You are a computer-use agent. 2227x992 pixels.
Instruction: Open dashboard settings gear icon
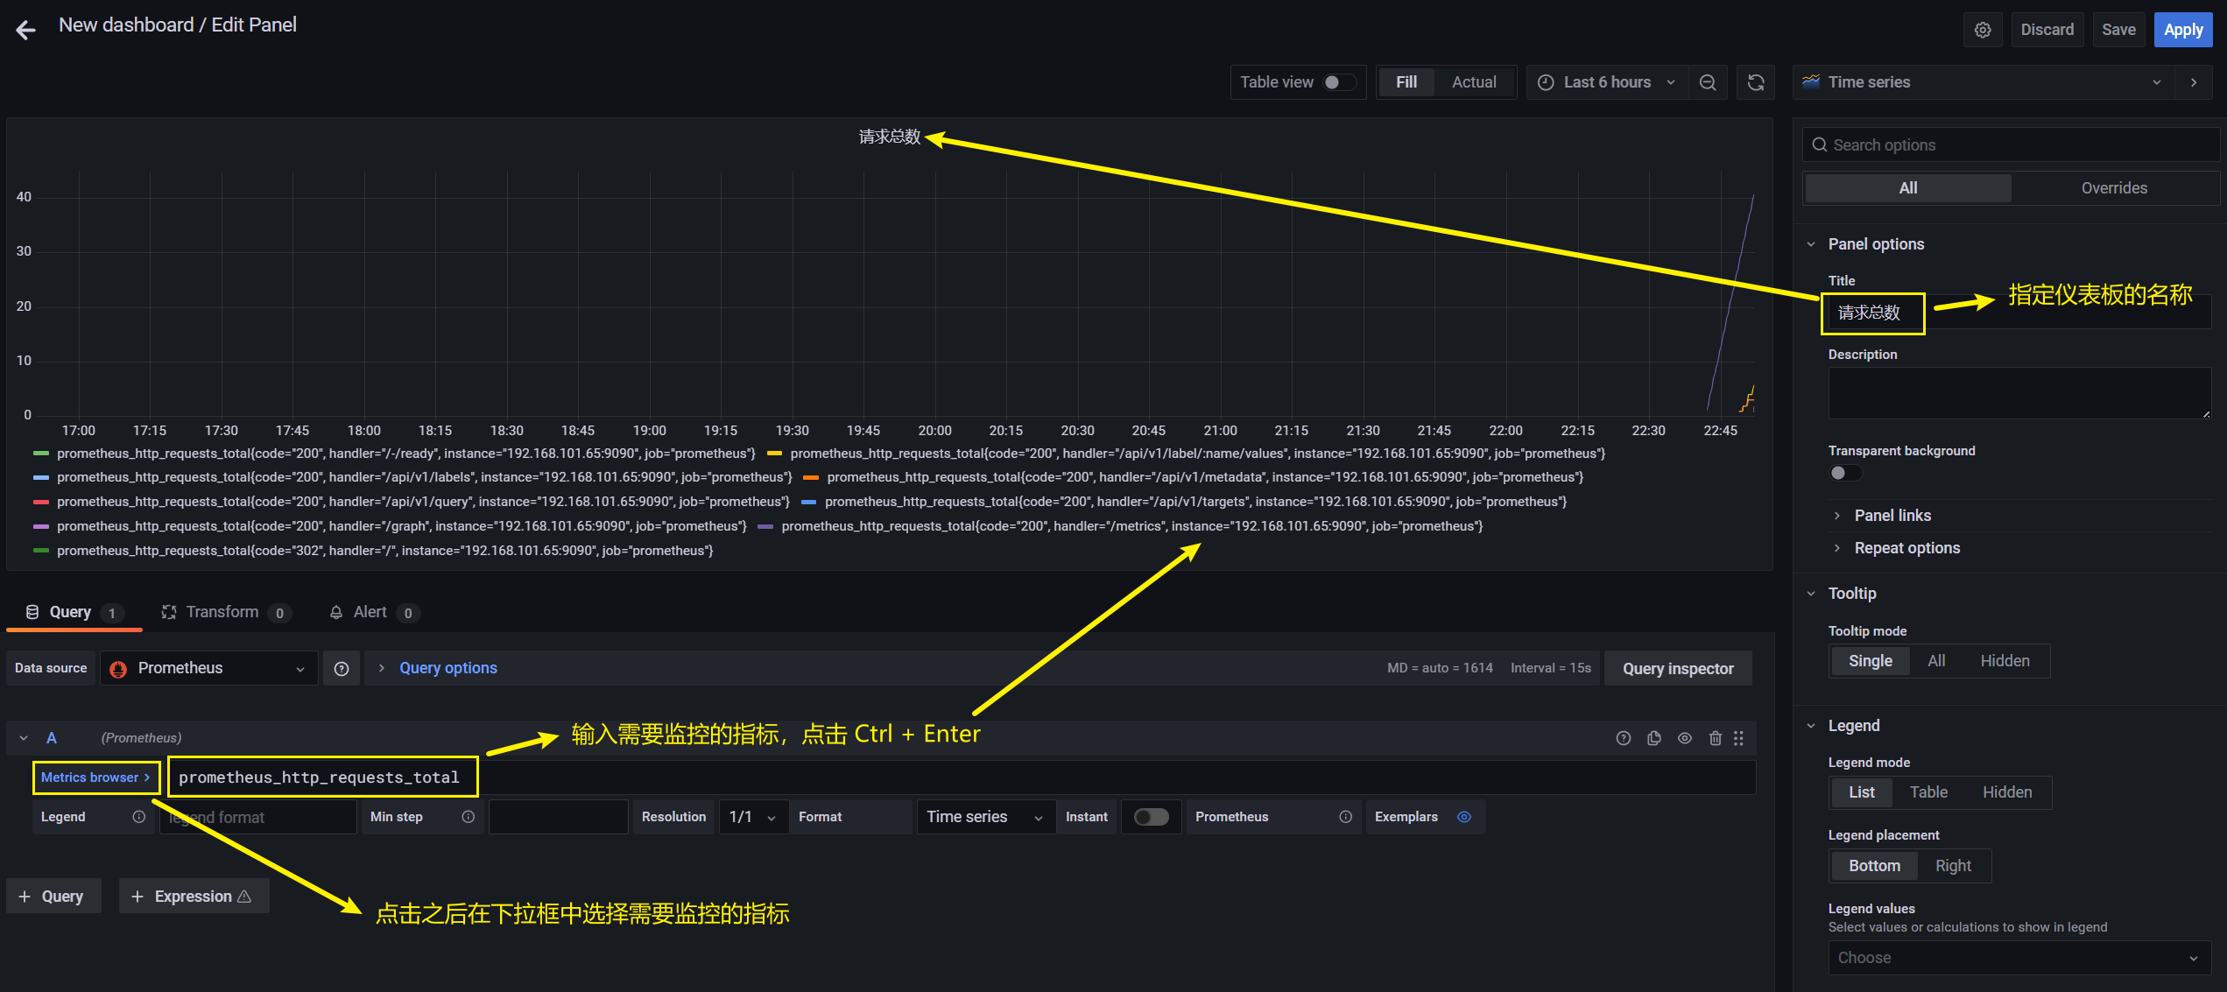[1983, 30]
